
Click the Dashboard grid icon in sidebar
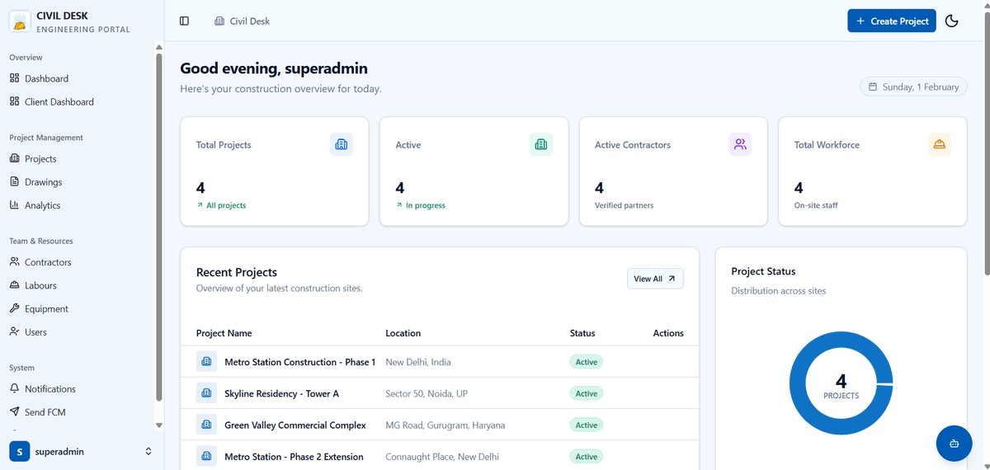pyautogui.click(x=14, y=78)
